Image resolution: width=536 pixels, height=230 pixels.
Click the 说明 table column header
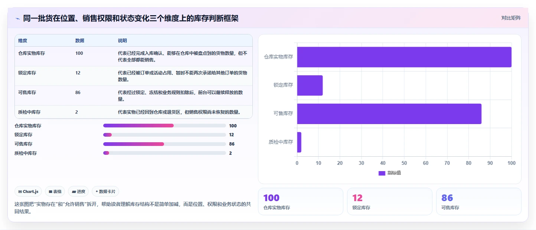[x=122, y=40]
